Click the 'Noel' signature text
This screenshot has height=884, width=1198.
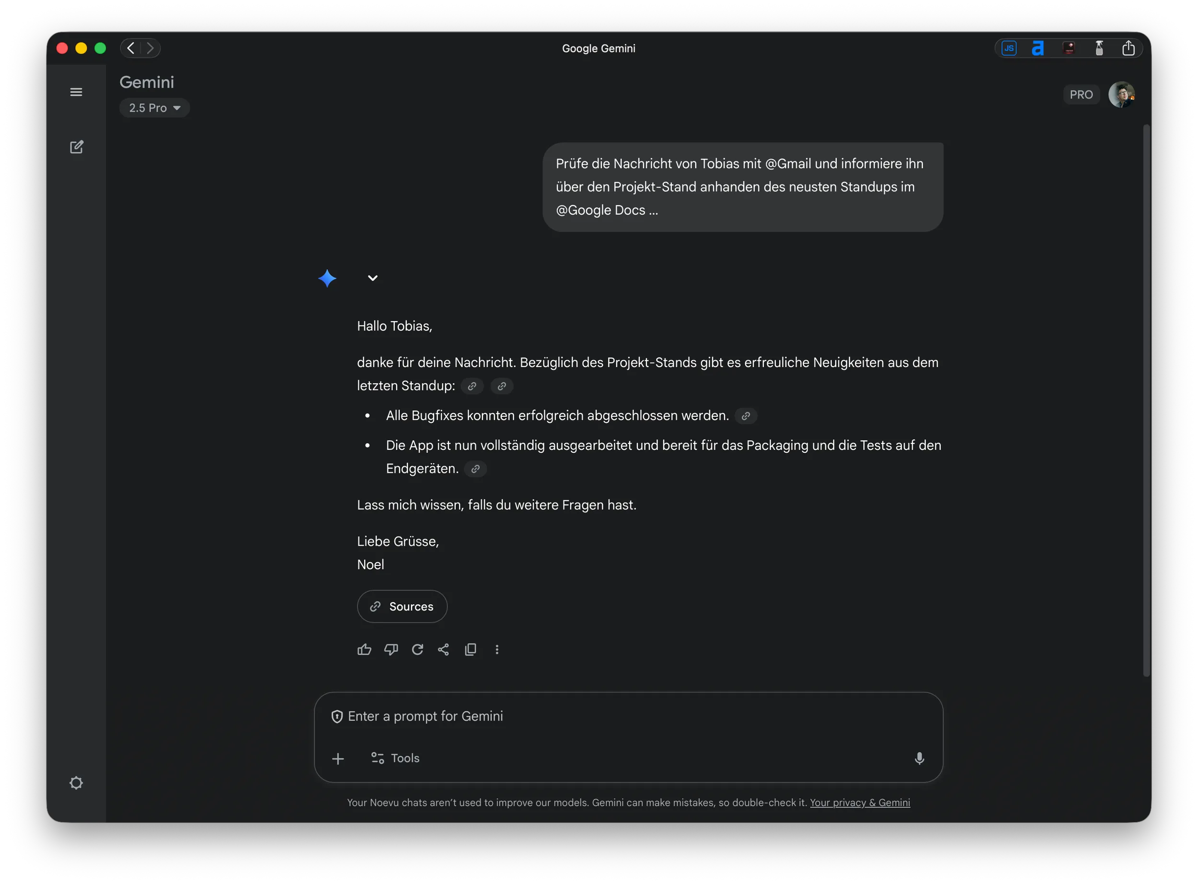[x=370, y=565]
